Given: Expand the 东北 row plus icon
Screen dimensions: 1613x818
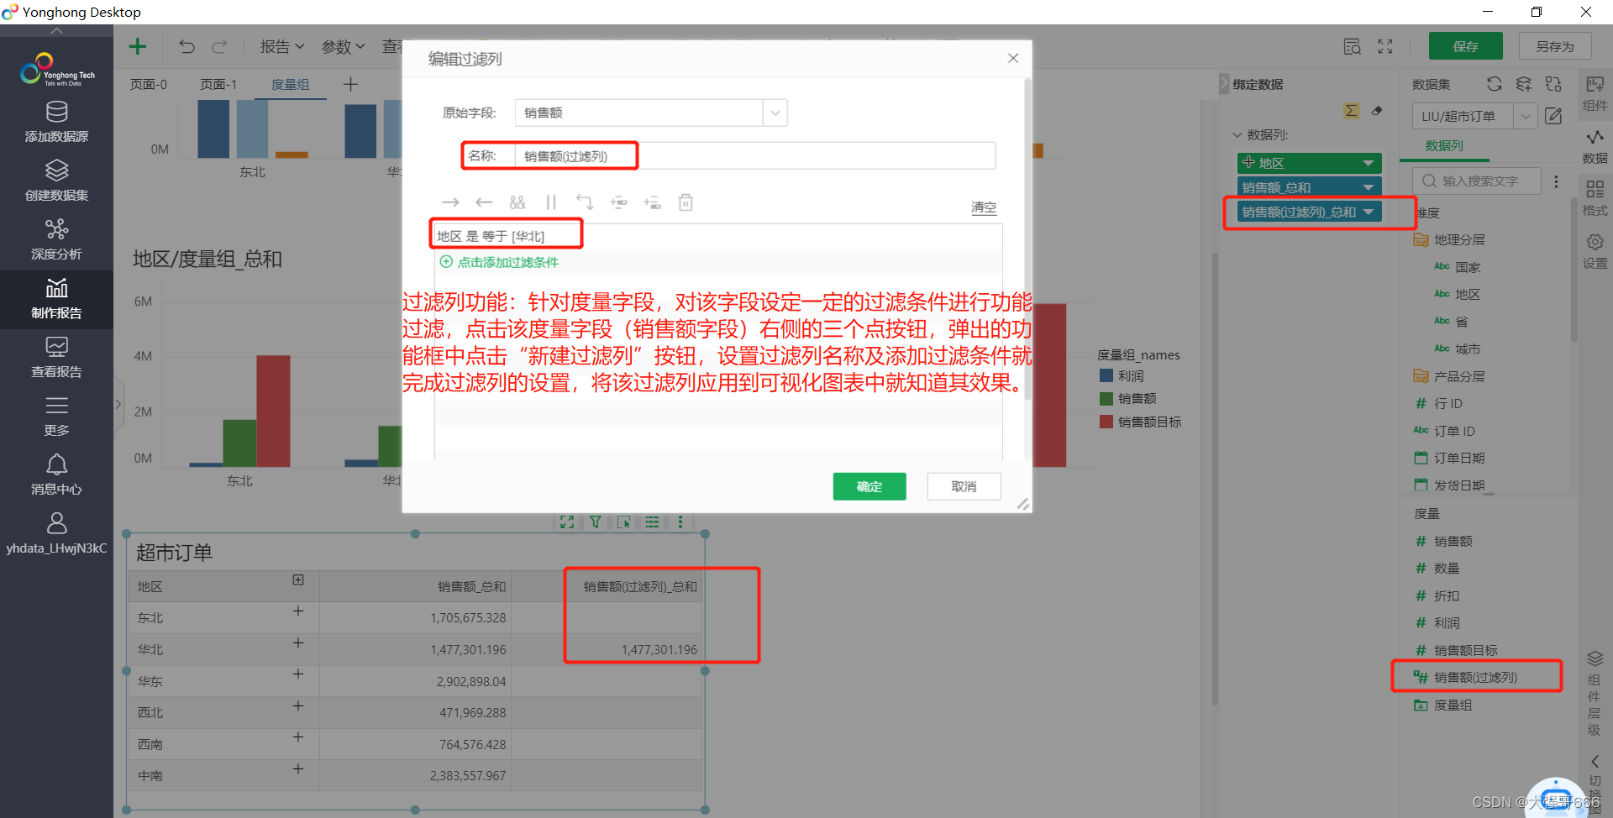Looking at the screenshot, I should (298, 611).
